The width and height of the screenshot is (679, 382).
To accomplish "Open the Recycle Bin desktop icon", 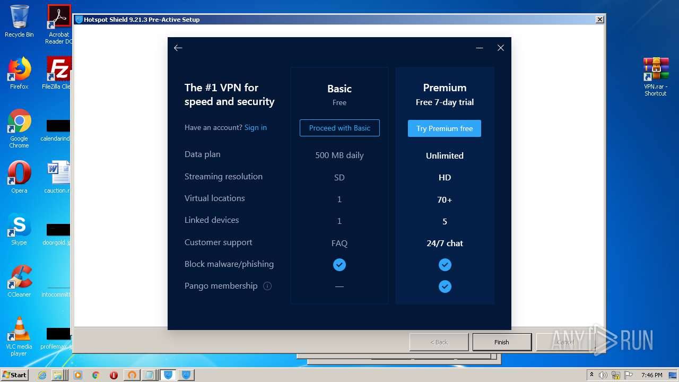I will point(19,22).
